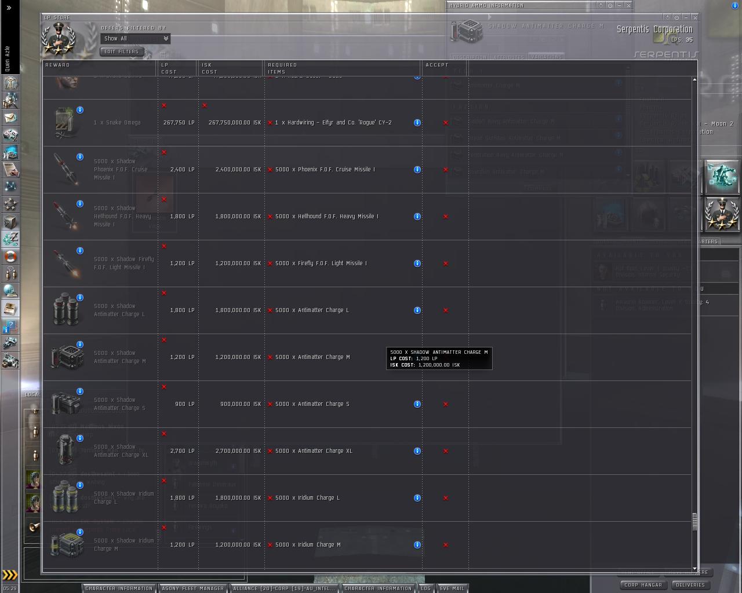Screen dimensions: 742x593
Task: Click the agent star portrait icon in the station panel
Action: tap(722, 214)
